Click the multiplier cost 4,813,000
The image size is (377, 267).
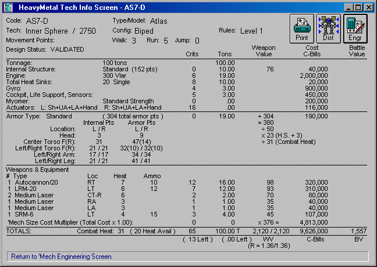(314, 222)
